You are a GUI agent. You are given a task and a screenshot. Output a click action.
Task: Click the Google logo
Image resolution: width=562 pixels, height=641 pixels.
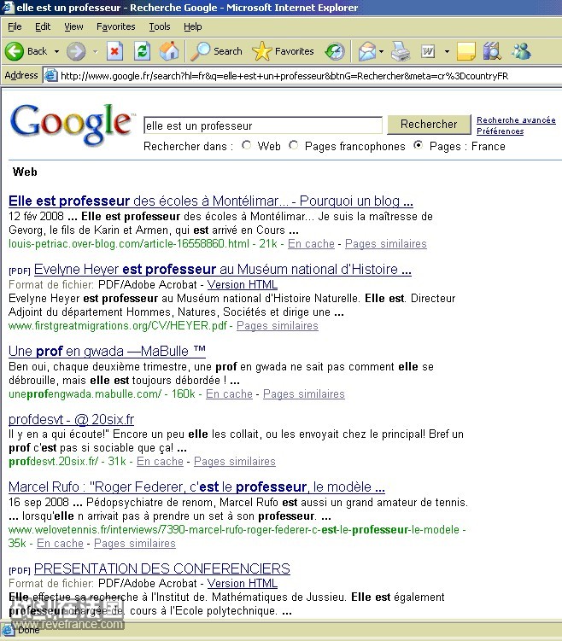[x=72, y=124]
